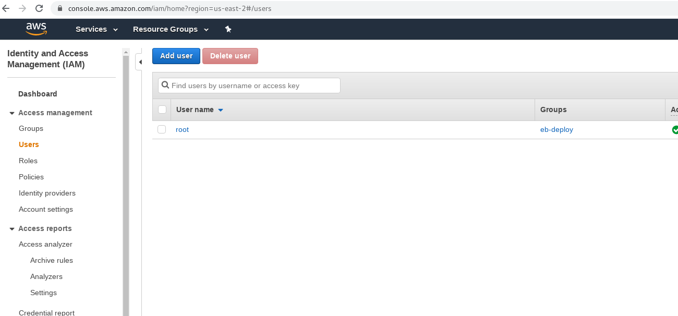Reload the page with refresh icon
678x316 pixels.
pos(39,8)
